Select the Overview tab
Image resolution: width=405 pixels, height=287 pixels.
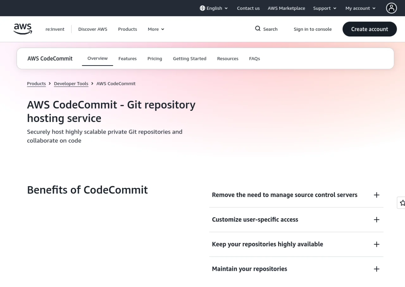(x=97, y=58)
